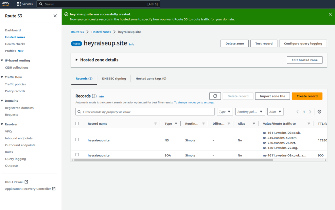Screen dimensions: 335x210
Task: Focus the AWS top search bar
Action: pos(98,4)
